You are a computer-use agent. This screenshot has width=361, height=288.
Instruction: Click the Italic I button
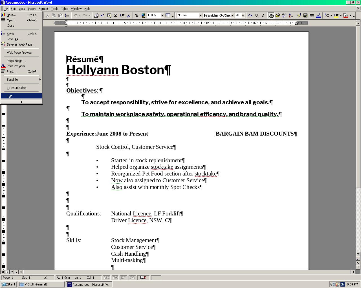click(263, 15)
